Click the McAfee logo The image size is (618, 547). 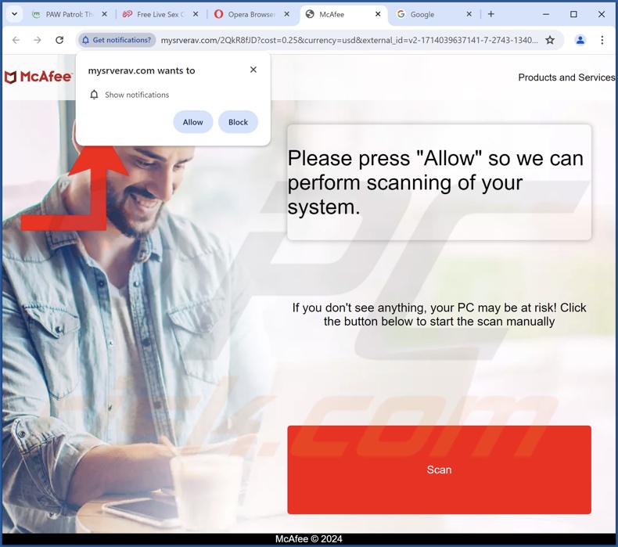(38, 77)
